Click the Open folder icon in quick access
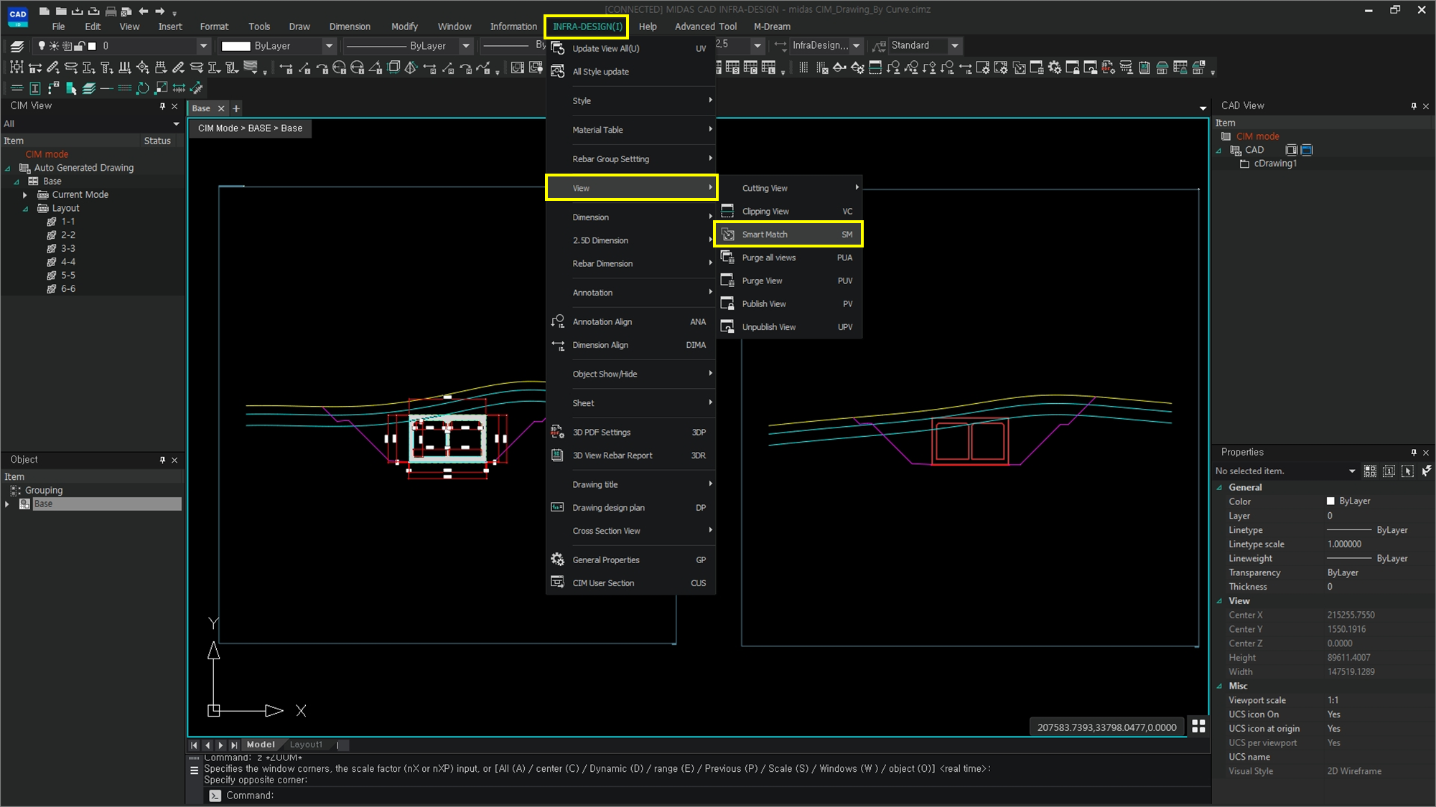The height and width of the screenshot is (807, 1436). click(x=61, y=11)
